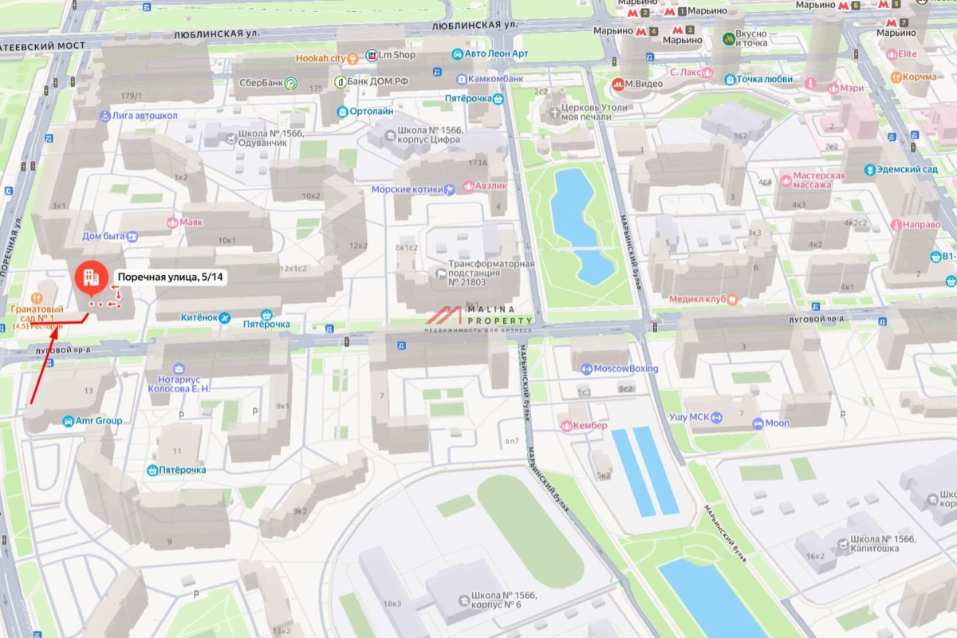Viewport: 957px width, 638px height.
Task: Open the М.Видео store marker
Action: (x=617, y=83)
